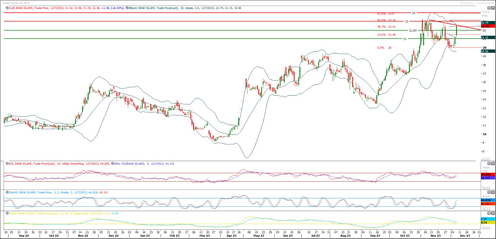Screen dimensions: 496x239
Task: Click the date range 8/29/2022 - 1/2/2024 label
Action: tap(477, 3)
